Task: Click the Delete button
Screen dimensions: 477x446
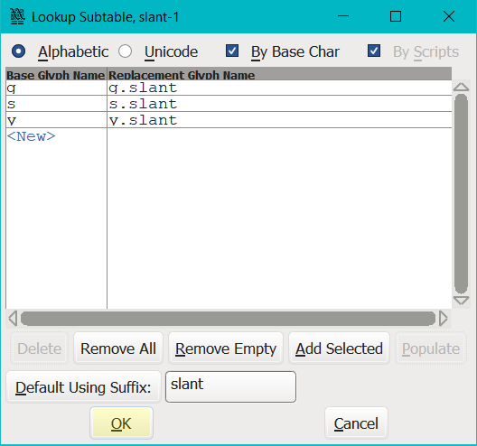Action: pos(40,348)
